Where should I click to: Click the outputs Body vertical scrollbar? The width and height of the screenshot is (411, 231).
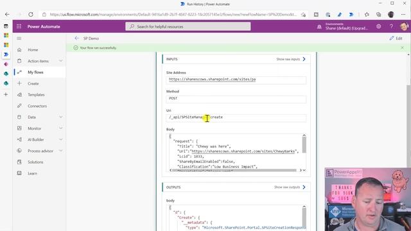304,218
